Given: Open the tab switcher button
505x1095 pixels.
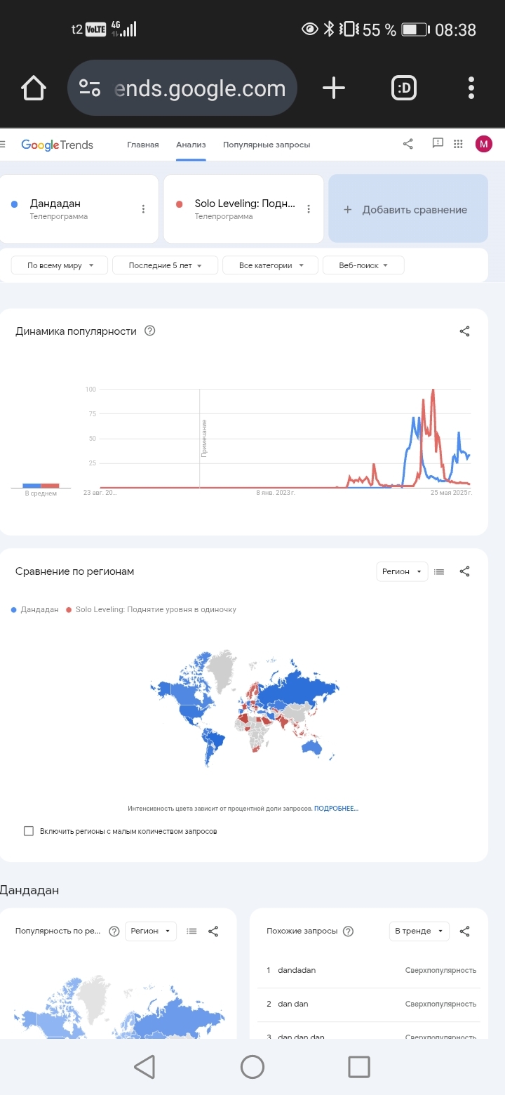Looking at the screenshot, I should pyautogui.click(x=403, y=88).
